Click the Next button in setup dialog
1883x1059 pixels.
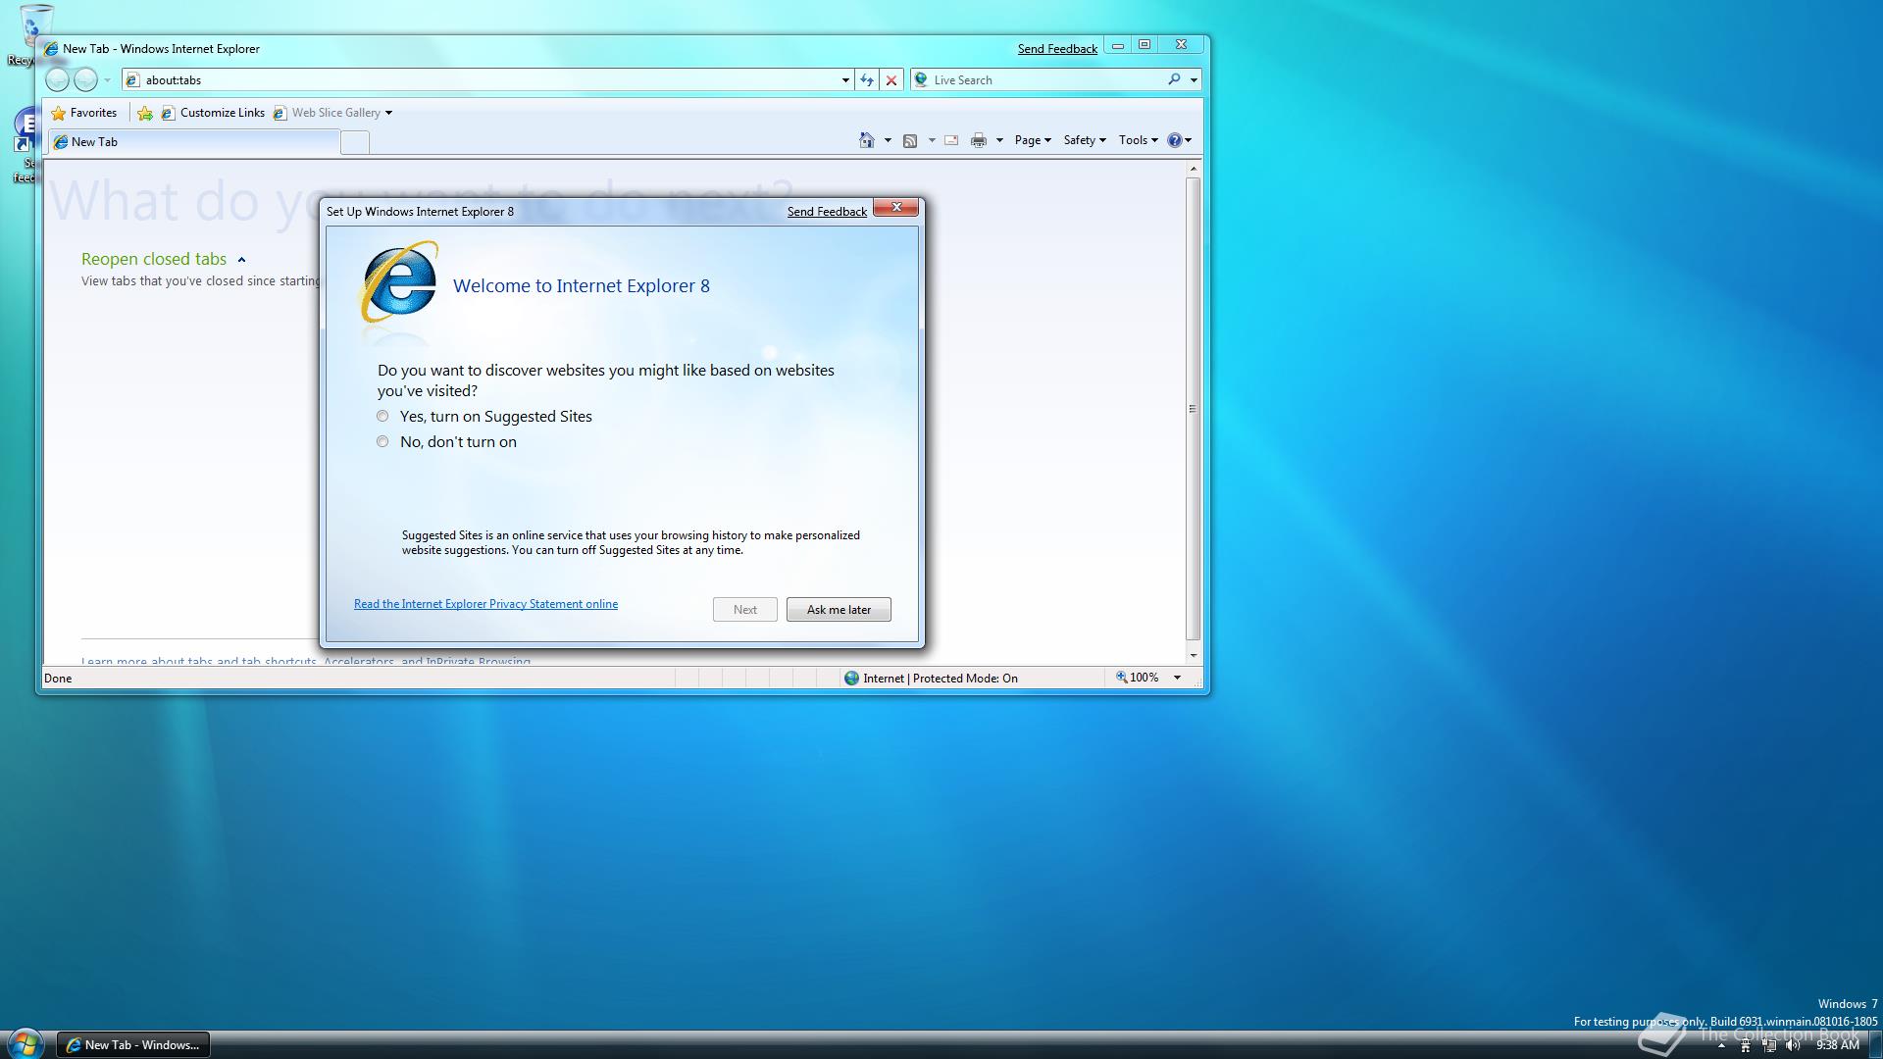(744, 610)
